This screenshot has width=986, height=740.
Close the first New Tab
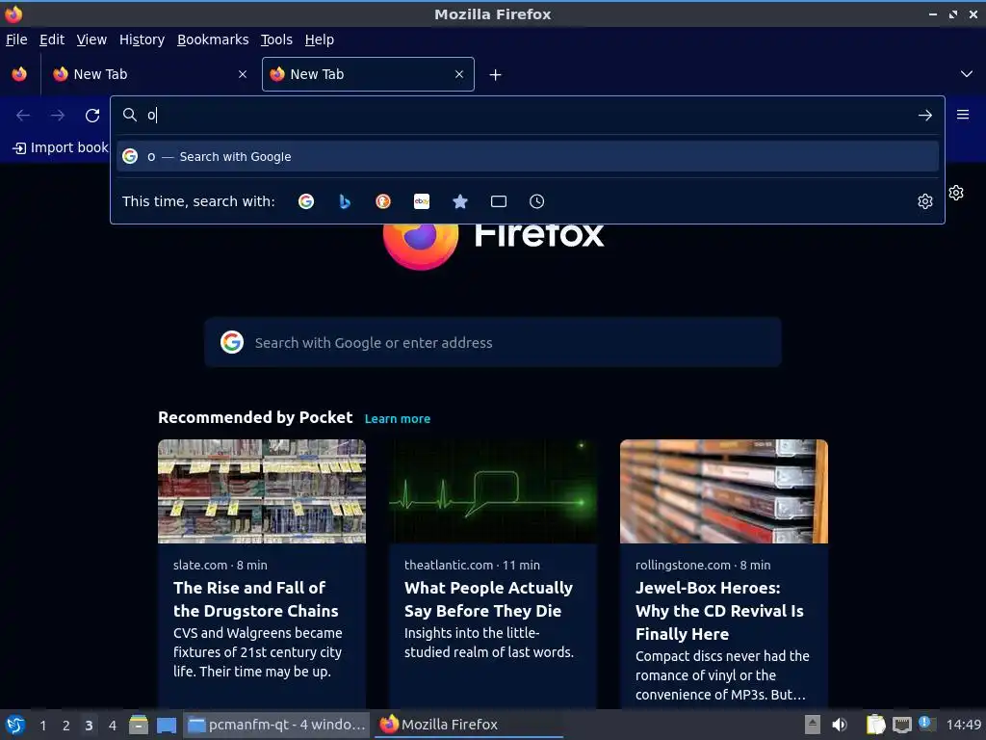coord(243,74)
